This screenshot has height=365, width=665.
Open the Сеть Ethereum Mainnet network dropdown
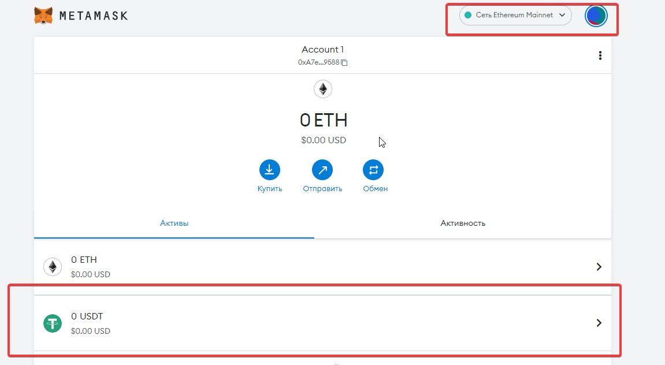point(514,16)
